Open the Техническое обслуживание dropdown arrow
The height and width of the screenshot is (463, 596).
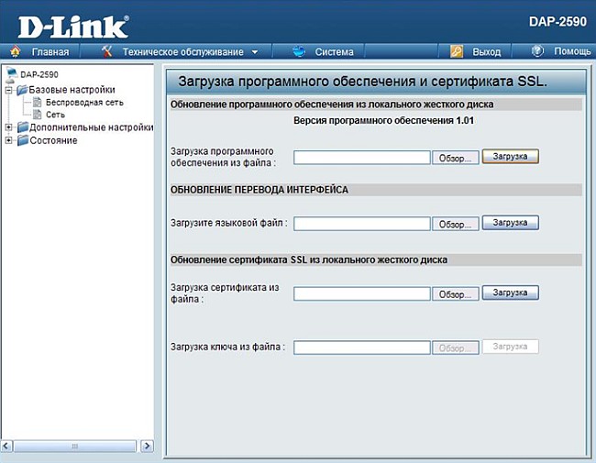pyautogui.click(x=255, y=52)
